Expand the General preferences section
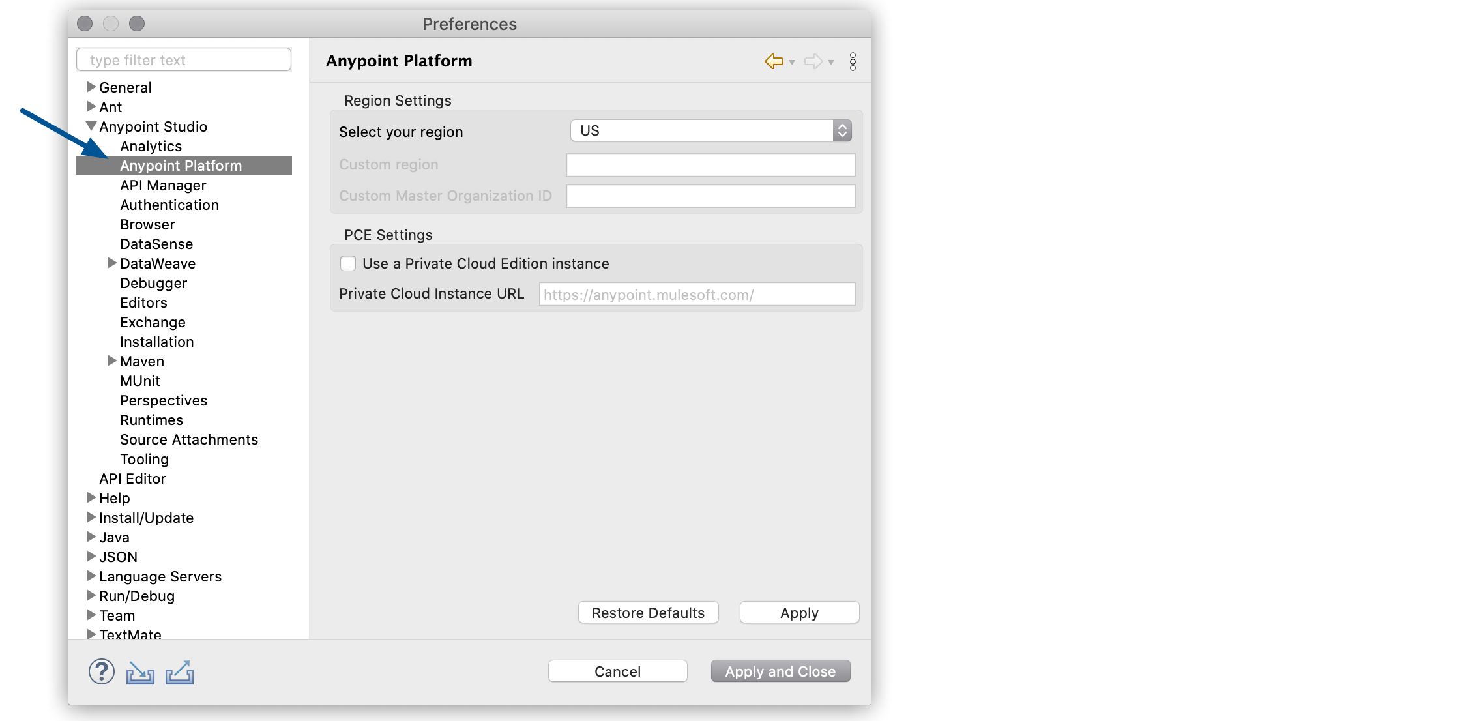This screenshot has height=721, width=1464. click(x=91, y=87)
